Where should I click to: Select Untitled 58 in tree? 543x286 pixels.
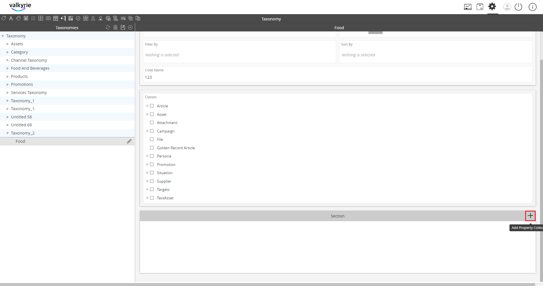click(21, 117)
